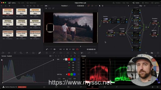The image size is (161, 90).
Task: Select the Overscan Canon 814XL still
Action: [x=22, y=11]
